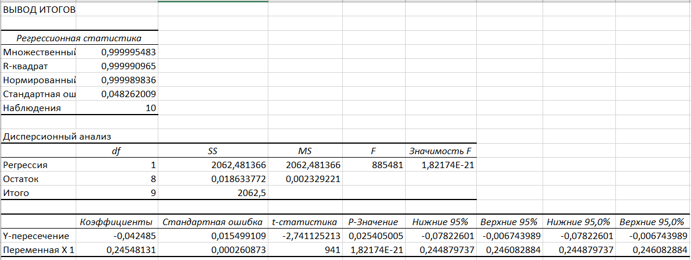
Task: Click the F column header
Action: [374, 151]
